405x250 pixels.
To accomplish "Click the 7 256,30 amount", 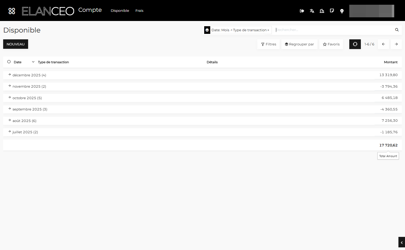I will tap(389, 121).
